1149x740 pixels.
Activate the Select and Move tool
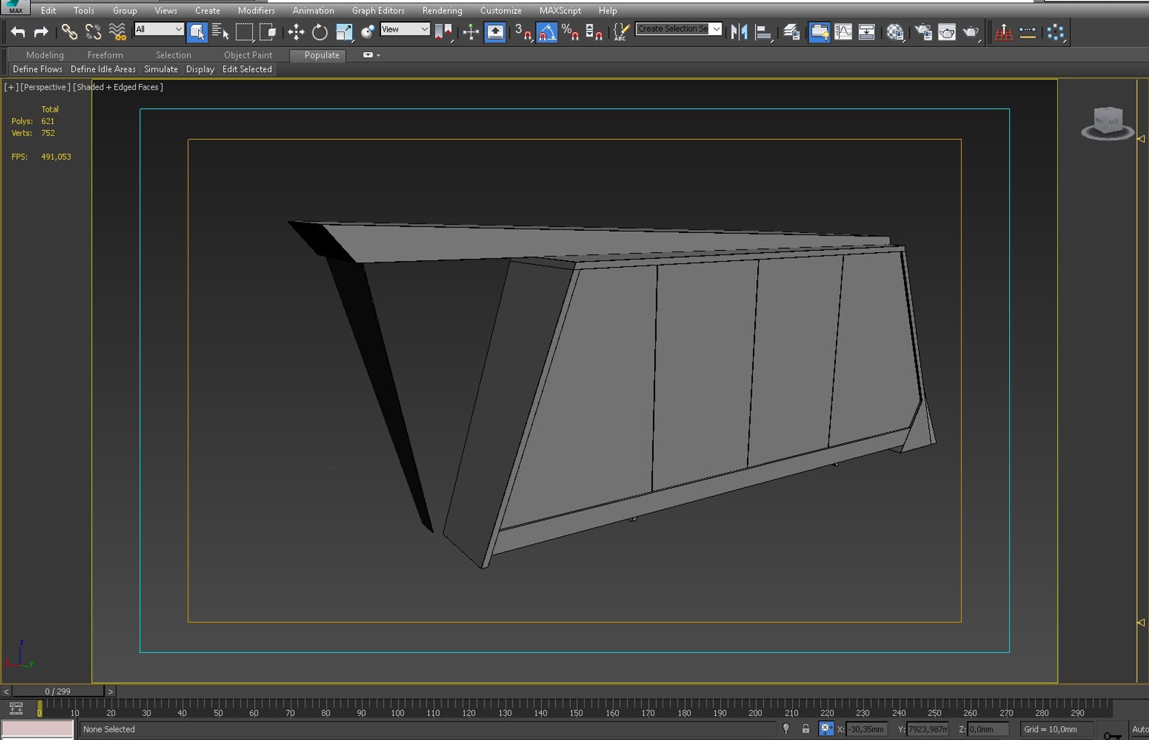[x=296, y=32]
